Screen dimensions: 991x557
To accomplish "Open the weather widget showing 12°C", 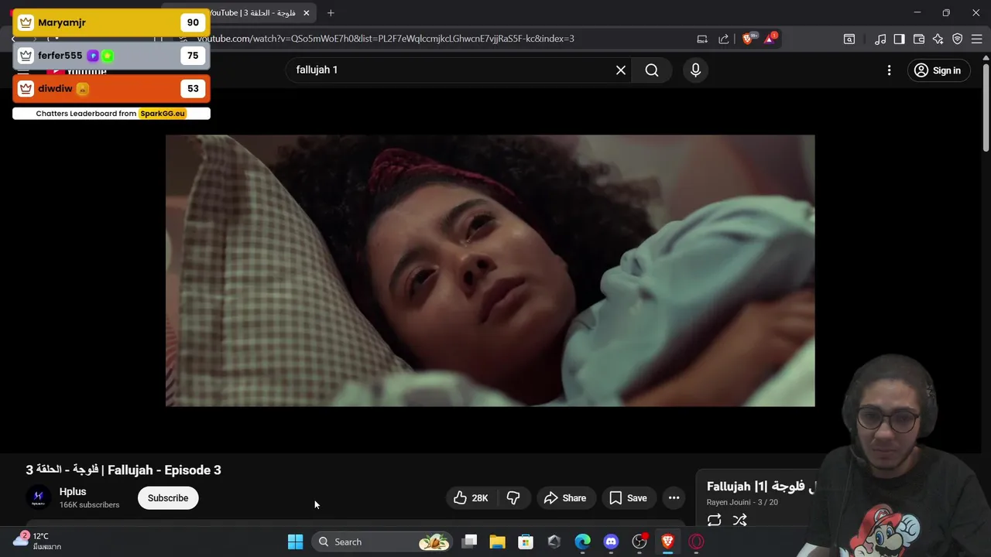I will (37, 541).
